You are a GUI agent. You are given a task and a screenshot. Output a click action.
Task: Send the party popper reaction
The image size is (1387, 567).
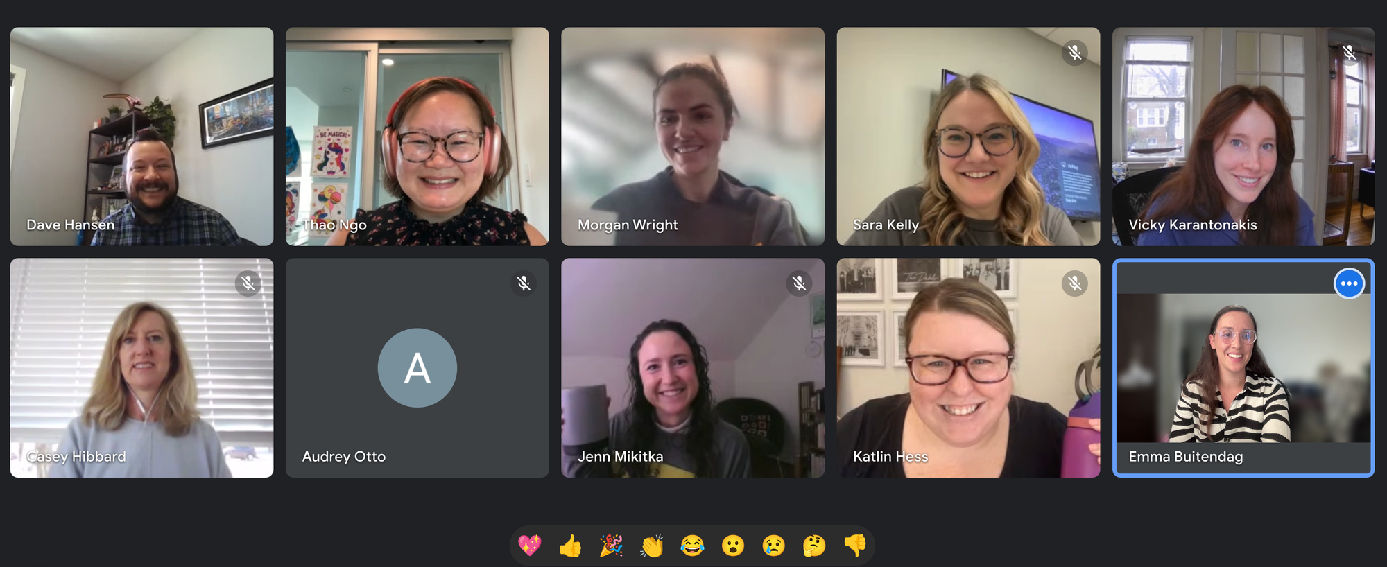pyautogui.click(x=611, y=546)
